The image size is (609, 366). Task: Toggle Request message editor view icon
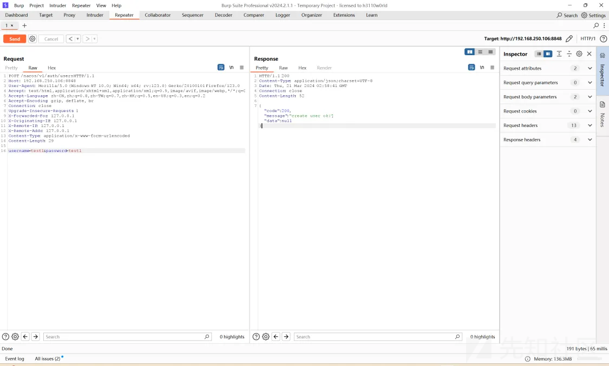coord(221,68)
